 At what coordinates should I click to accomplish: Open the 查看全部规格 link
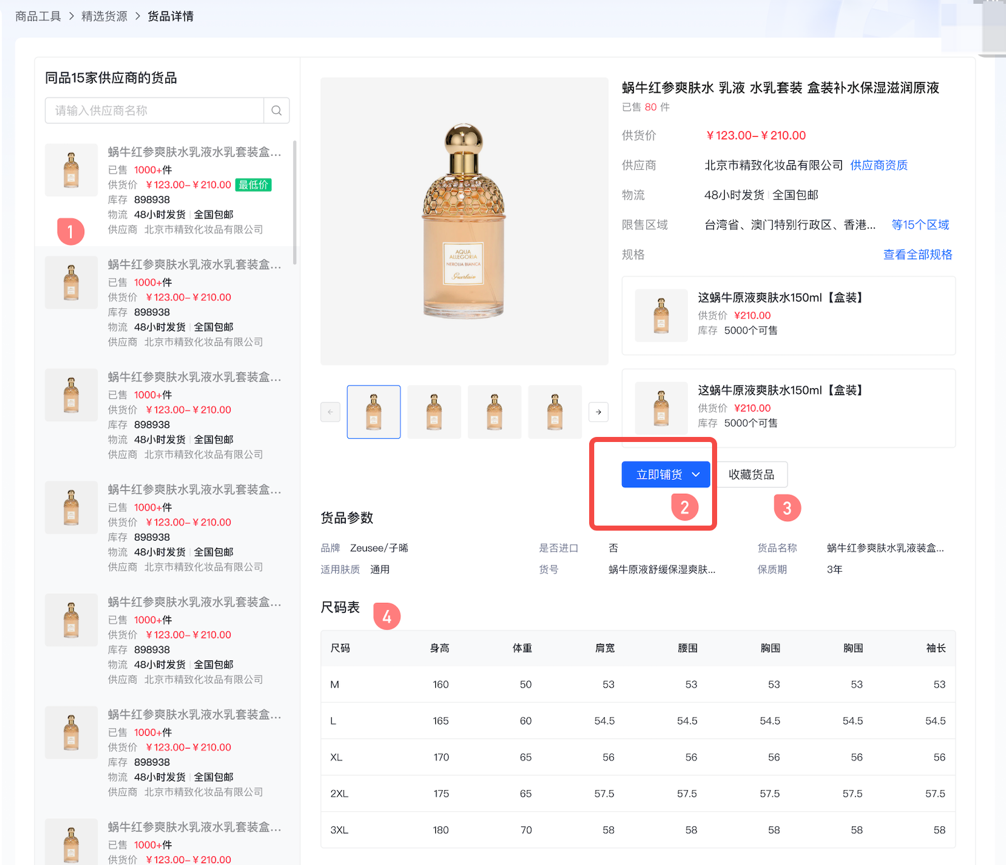click(918, 255)
